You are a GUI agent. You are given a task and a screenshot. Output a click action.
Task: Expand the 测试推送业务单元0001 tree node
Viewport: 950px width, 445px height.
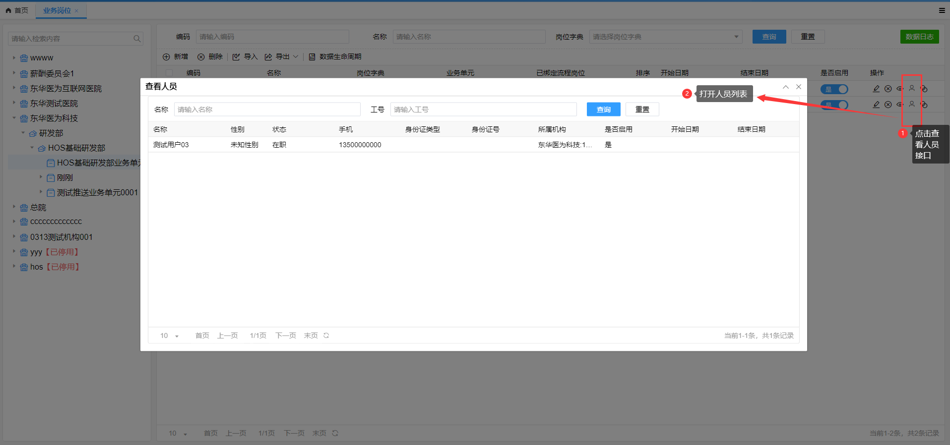pyautogui.click(x=41, y=191)
